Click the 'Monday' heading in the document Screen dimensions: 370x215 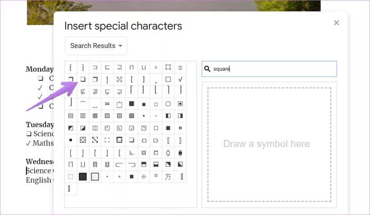coord(40,69)
